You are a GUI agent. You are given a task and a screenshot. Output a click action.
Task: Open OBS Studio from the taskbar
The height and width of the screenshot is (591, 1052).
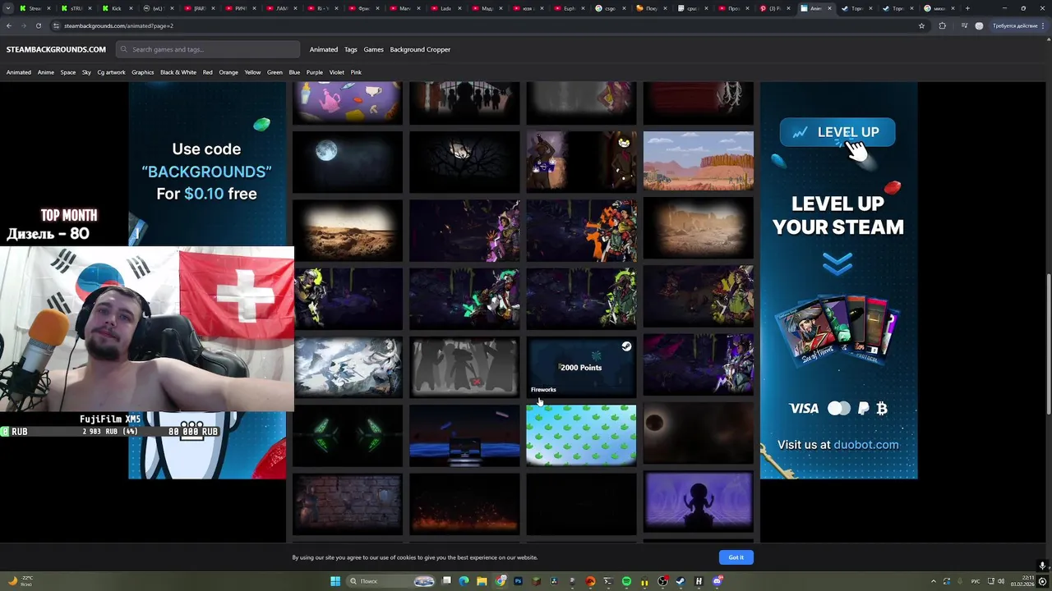click(662, 581)
